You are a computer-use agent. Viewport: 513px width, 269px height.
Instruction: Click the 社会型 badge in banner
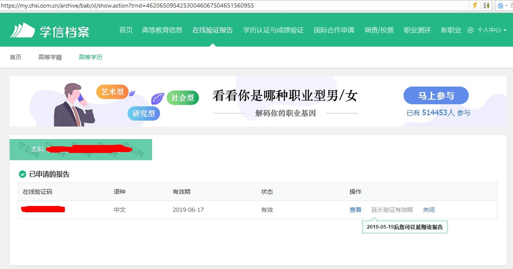pyautogui.click(x=182, y=97)
